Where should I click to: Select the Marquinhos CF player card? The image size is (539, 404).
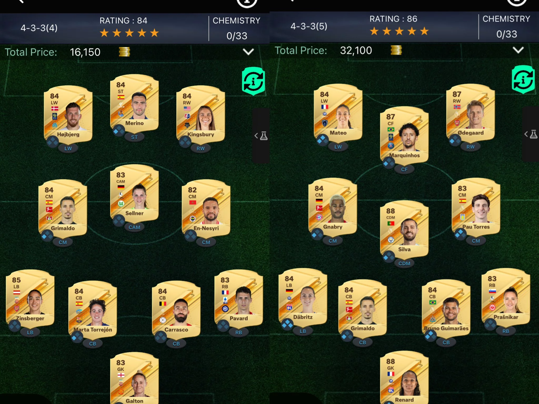[x=404, y=135]
